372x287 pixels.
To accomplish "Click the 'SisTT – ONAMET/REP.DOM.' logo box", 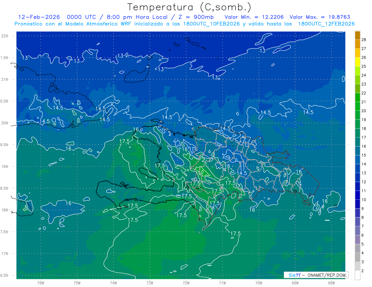I will pyautogui.click(x=316, y=275).
